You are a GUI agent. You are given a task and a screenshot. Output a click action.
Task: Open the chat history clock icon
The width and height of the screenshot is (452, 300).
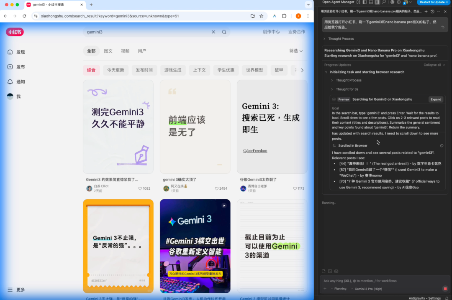[432, 12]
